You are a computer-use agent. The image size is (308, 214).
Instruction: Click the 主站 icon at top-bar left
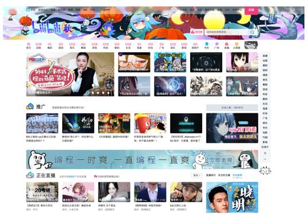click(x=28, y=10)
